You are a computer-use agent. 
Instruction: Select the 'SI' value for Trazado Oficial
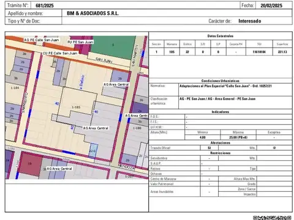click(x=209, y=148)
